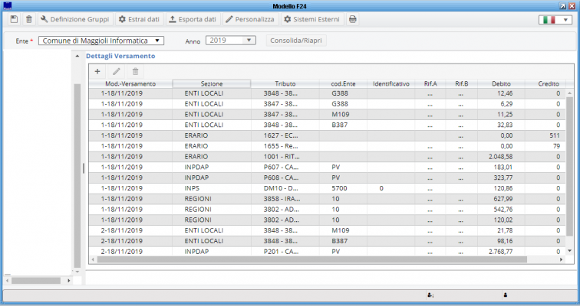Viewport: 580px width, 306px height.
Task: Open Definizione Gruppi
Action: 74,18
